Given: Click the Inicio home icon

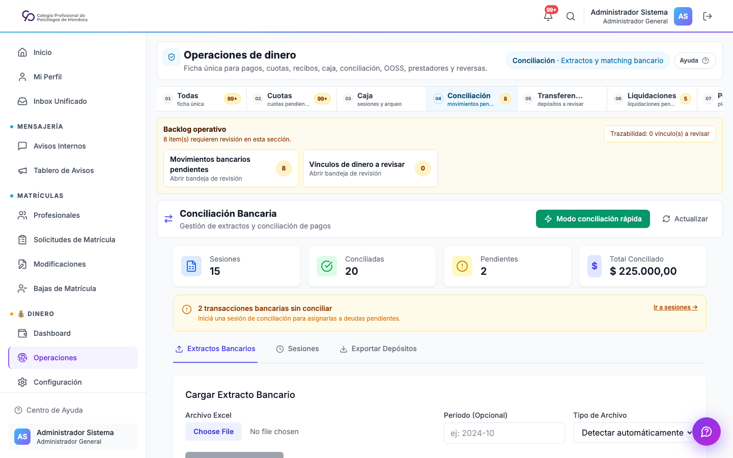Looking at the screenshot, I should (22, 52).
